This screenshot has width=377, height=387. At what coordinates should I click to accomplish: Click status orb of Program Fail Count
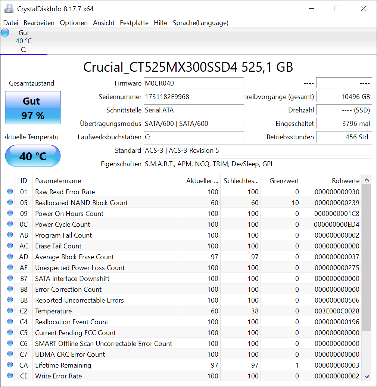pos(10,235)
